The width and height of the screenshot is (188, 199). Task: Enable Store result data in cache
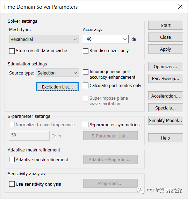[12, 51]
